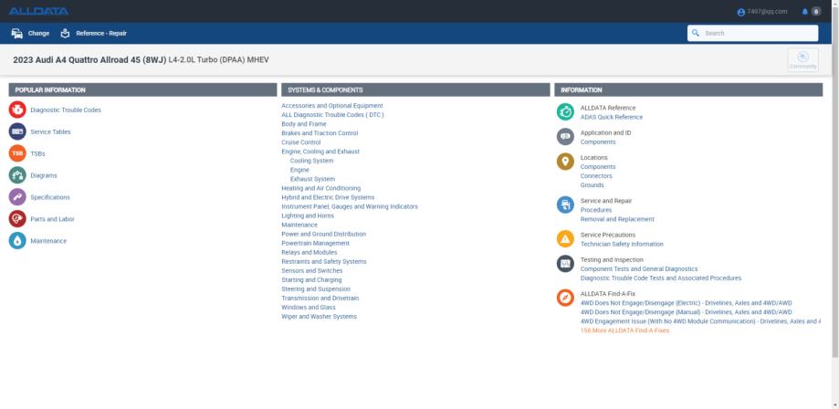Open Transmission and Drivetrain
The image size is (839, 409).
[x=320, y=299]
